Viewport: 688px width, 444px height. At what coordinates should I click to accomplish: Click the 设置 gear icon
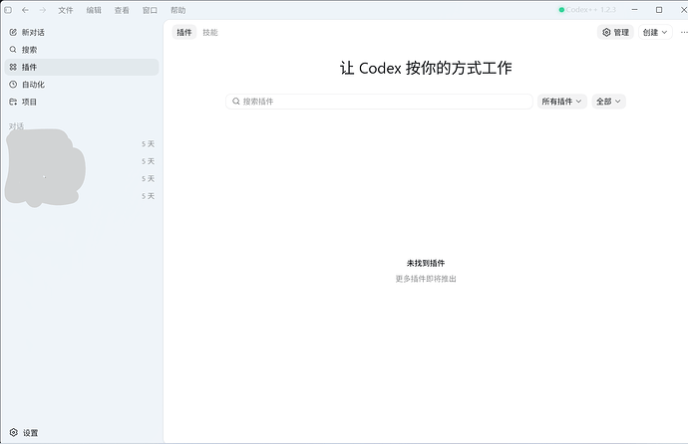pyautogui.click(x=14, y=433)
